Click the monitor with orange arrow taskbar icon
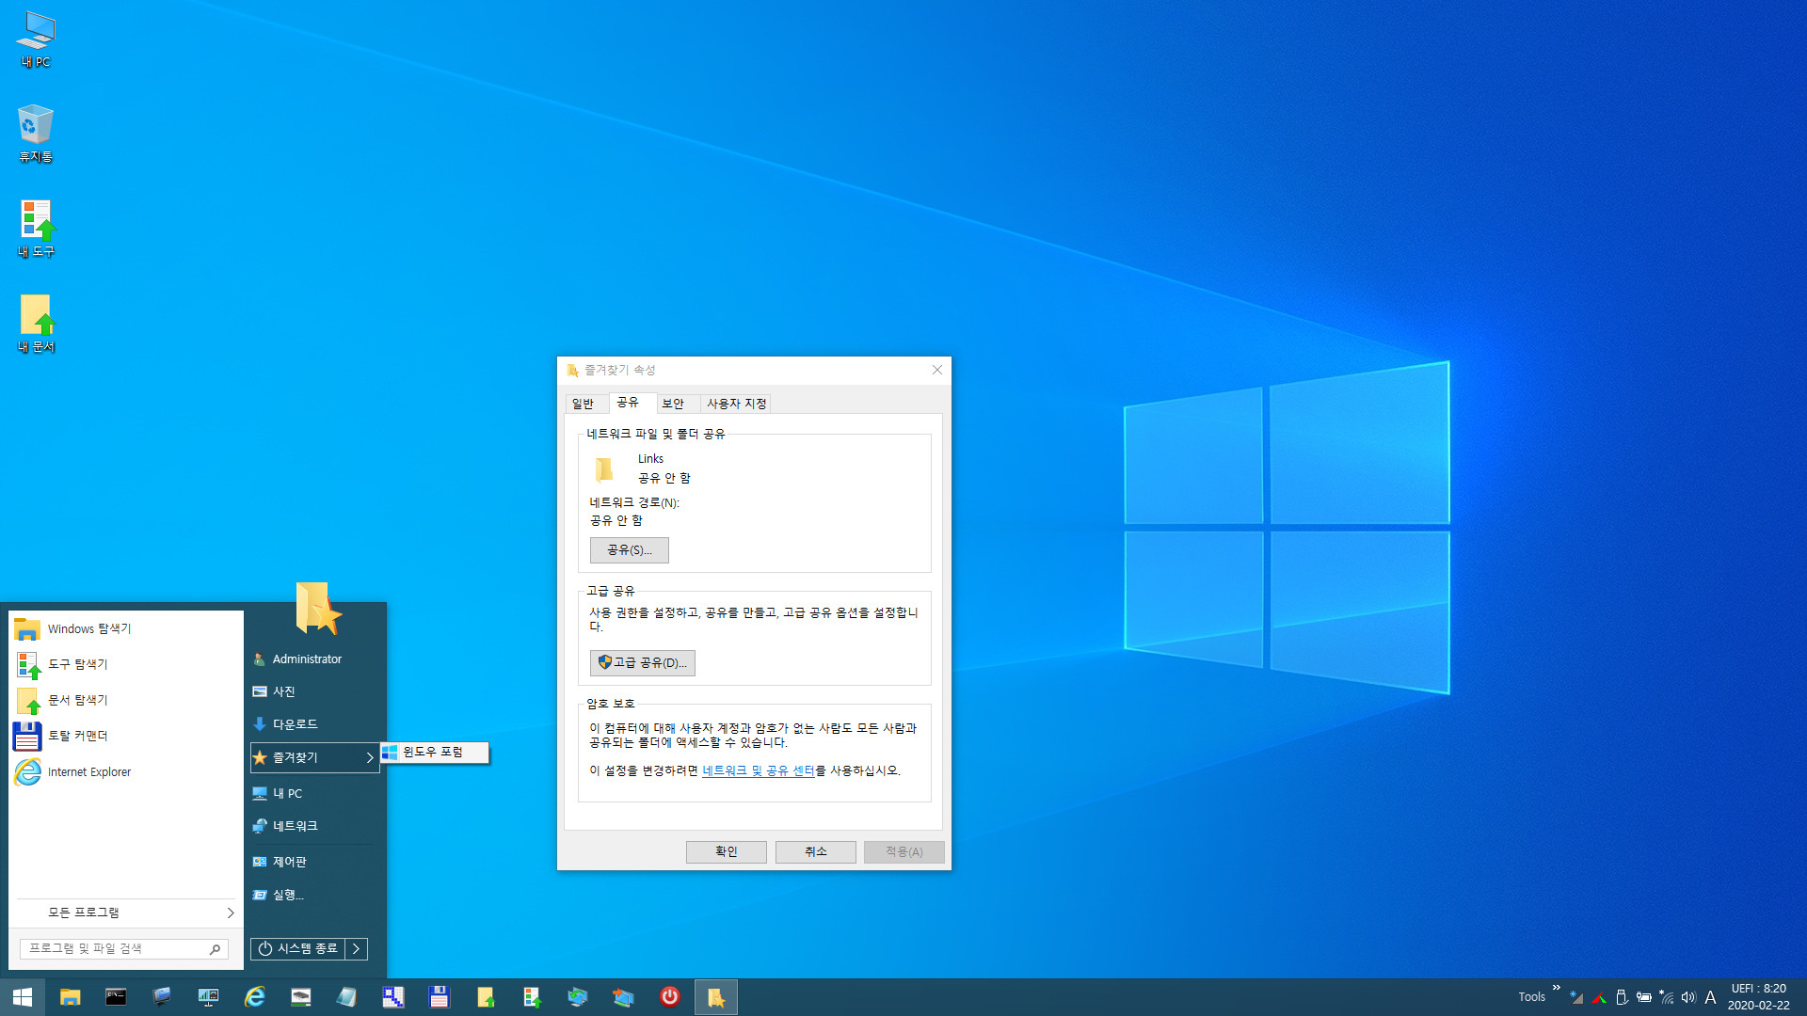Screen dimensions: 1807x1016 [x=623, y=997]
